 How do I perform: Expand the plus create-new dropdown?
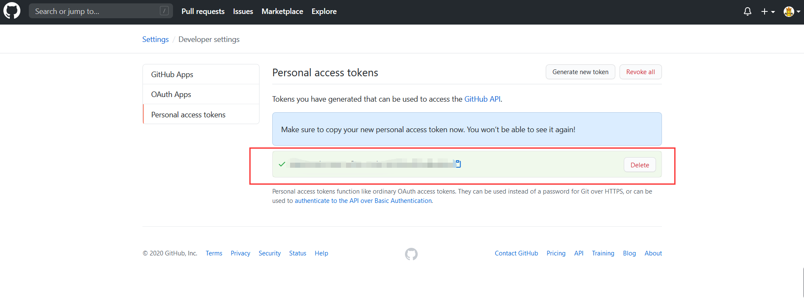768,11
